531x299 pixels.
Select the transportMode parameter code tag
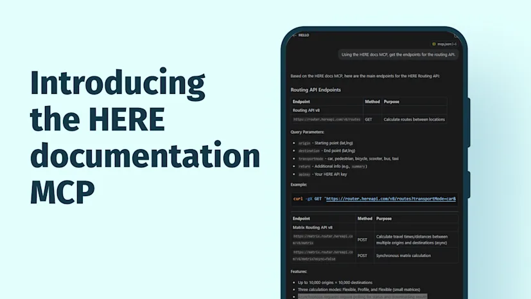pos(311,159)
